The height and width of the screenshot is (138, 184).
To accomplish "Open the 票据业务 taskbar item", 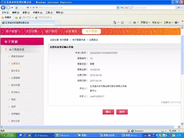I will [x=109, y=135].
